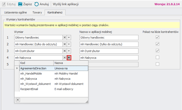This screenshot has width=182, height=110.
Task: Clear the mh Nabywca dimension with X
Action: (65, 58)
